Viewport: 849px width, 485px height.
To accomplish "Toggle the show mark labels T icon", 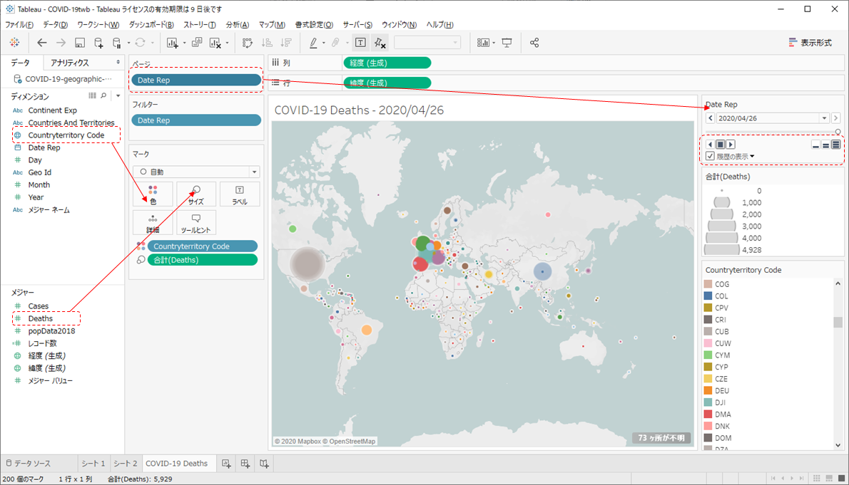I will coord(360,43).
